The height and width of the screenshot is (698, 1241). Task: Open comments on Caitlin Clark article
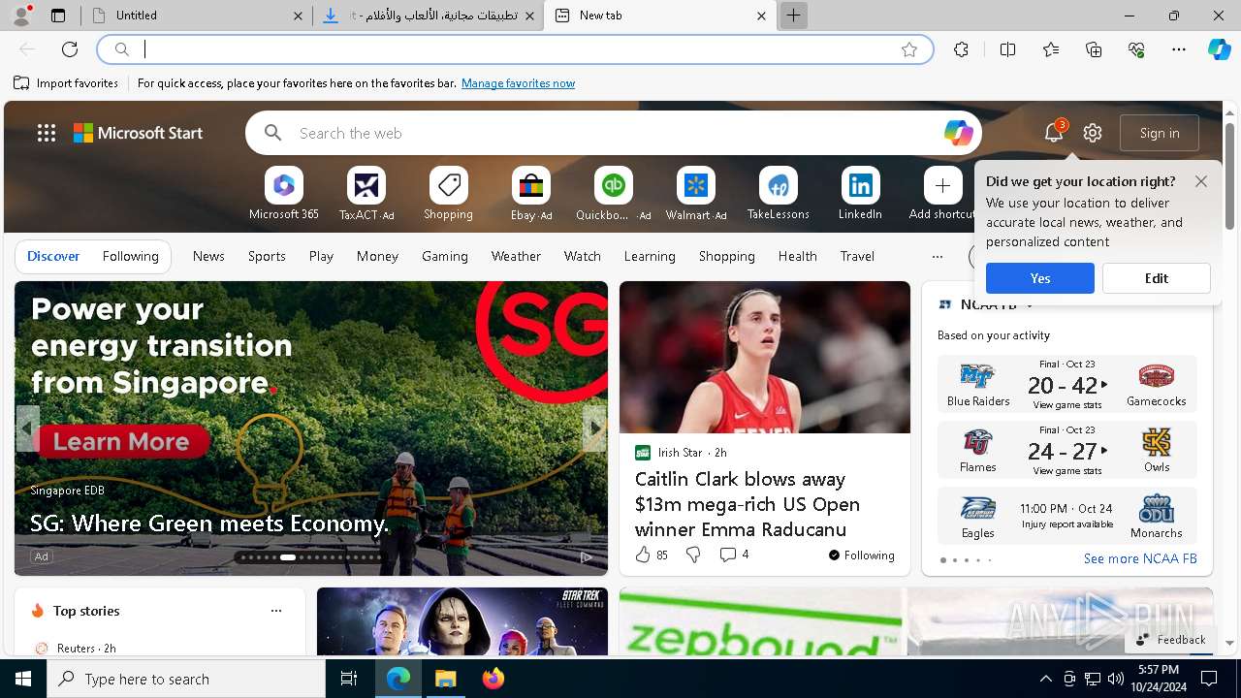point(734,555)
